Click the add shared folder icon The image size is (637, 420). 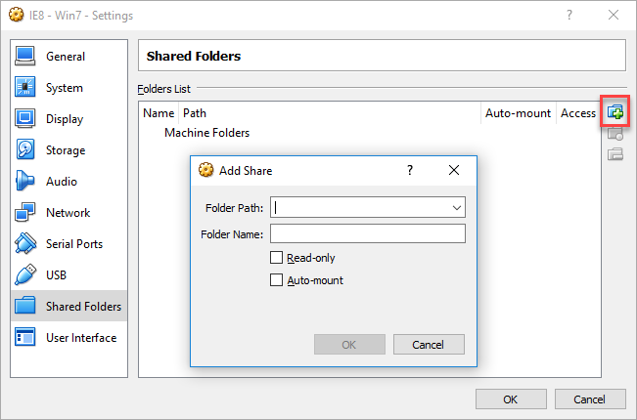[614, 112]
